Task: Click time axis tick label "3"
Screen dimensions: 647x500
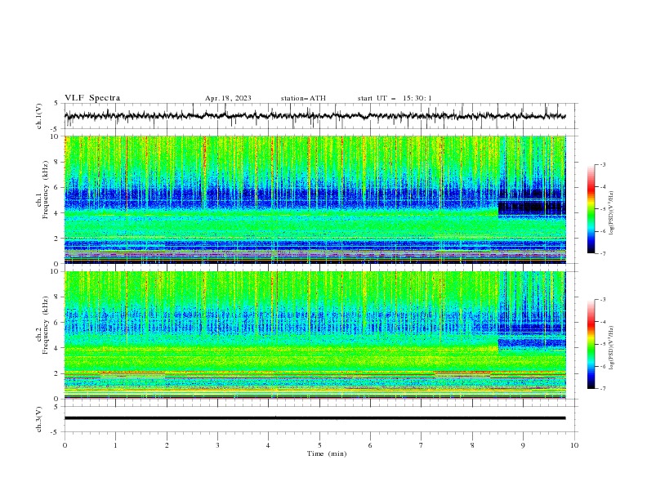Action: click(217, 445)
